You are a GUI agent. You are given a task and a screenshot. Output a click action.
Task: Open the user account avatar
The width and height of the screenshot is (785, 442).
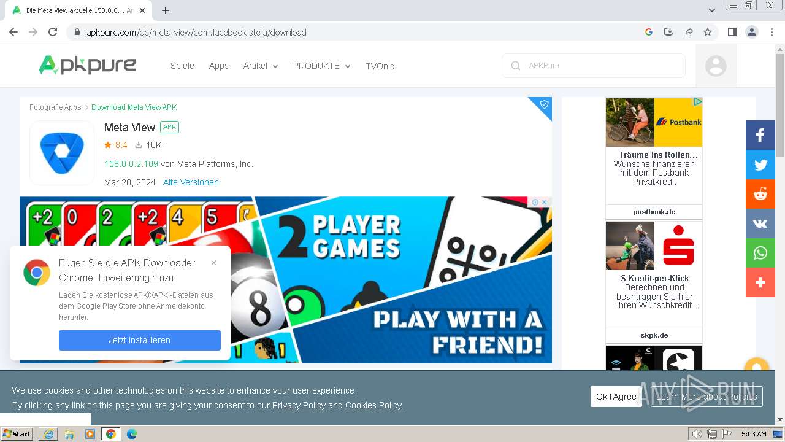(716, 66)
